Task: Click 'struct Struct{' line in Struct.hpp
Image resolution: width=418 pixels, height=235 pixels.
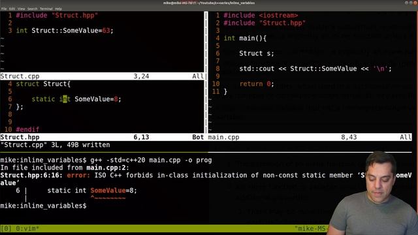Action: point(43,84)
